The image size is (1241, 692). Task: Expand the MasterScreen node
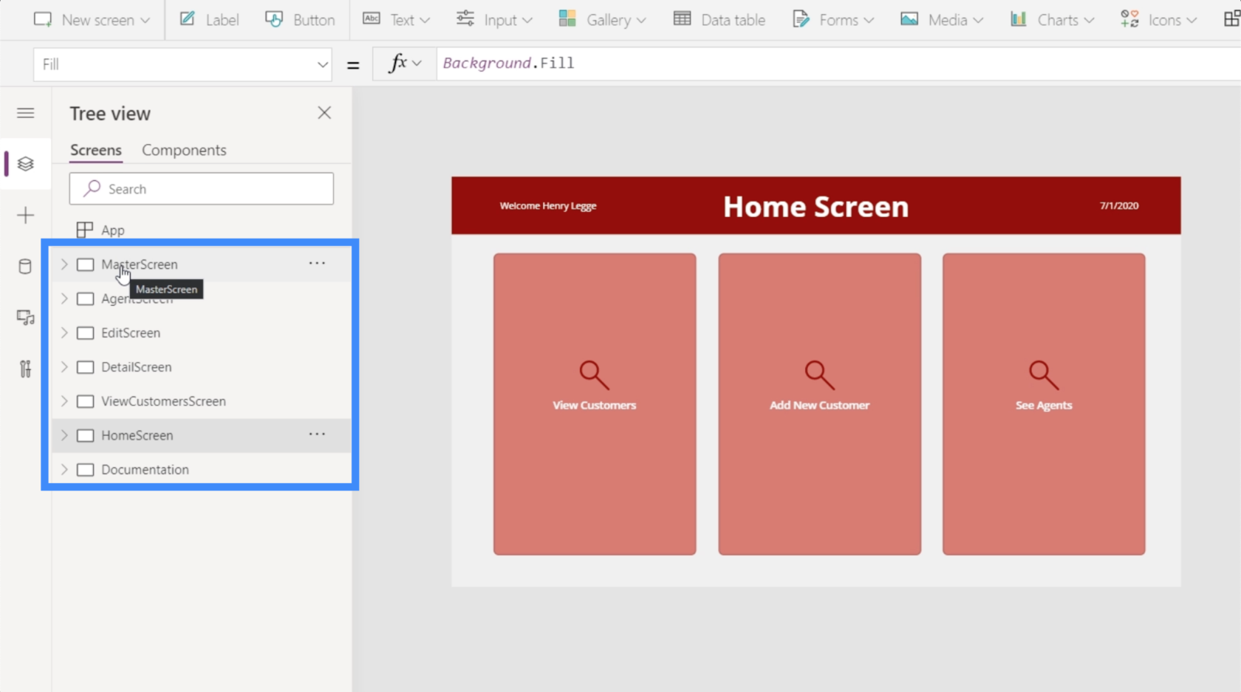64,264
